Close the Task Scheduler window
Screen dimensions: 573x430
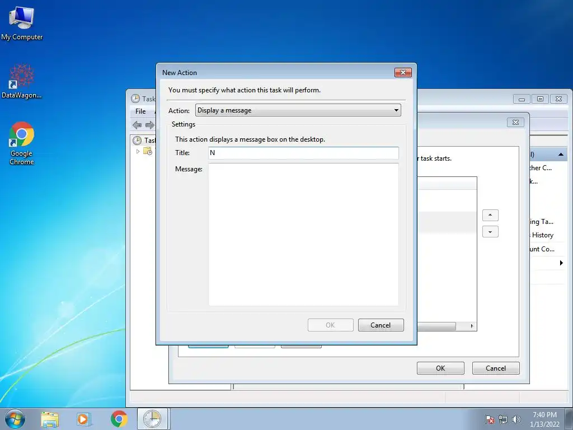click(558, 99)
